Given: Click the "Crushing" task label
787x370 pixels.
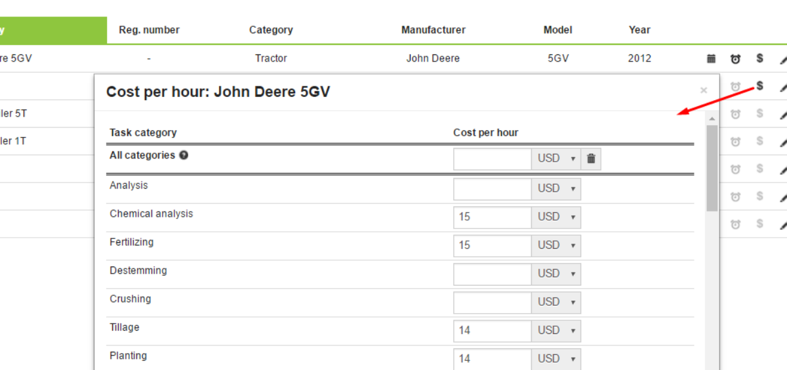Looking at the screenshot, I should [131, 299].
